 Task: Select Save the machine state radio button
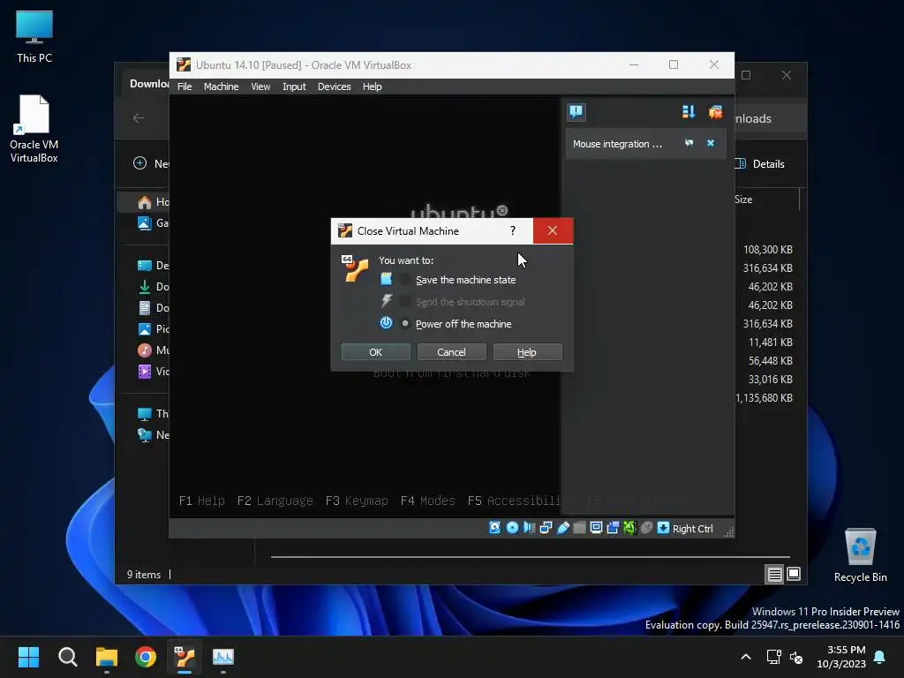tap(405, 280)
